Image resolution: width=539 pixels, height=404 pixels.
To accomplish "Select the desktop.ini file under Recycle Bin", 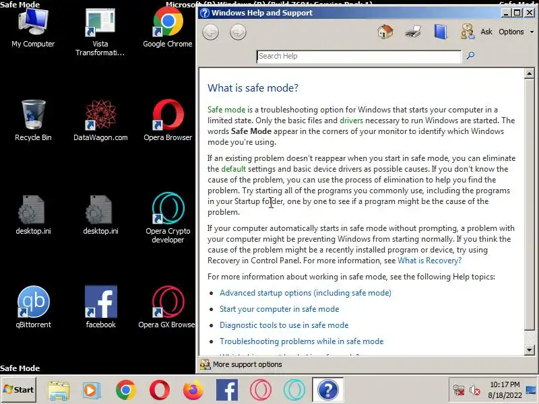I will (x=33, y=215).
